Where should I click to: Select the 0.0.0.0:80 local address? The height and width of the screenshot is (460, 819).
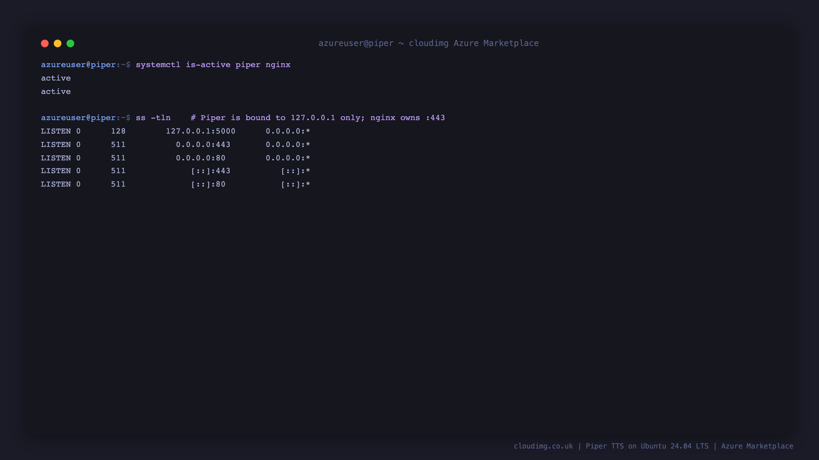pos(200,158)
